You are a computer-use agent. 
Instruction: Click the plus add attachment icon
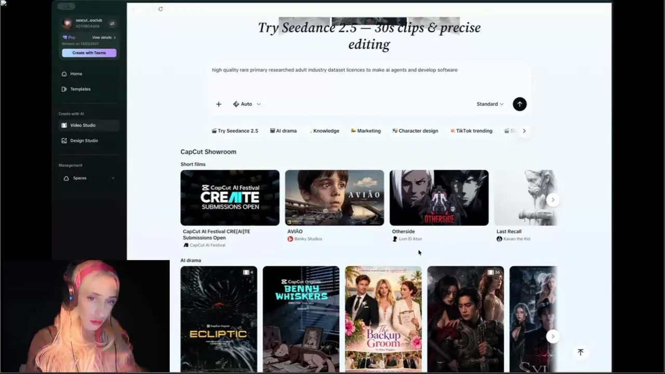point(219,104)
